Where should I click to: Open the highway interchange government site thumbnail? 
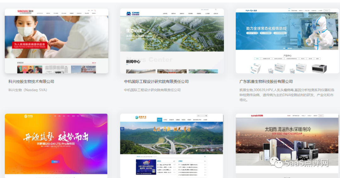pyautogui.click(x=172, y=146)
